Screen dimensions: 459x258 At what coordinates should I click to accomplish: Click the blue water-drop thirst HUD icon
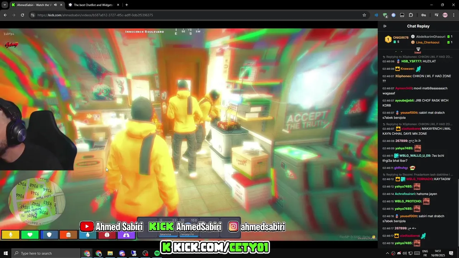pos(88,235)
